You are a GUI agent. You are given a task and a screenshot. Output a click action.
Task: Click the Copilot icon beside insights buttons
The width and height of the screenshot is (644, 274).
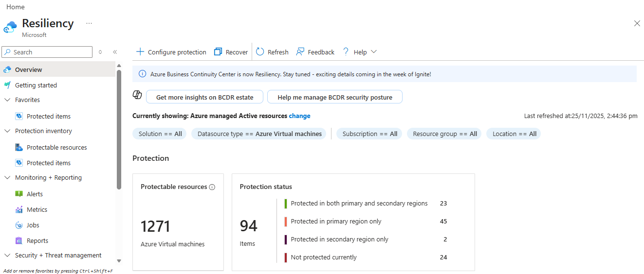pyautogui.click(x=137, y=95)
